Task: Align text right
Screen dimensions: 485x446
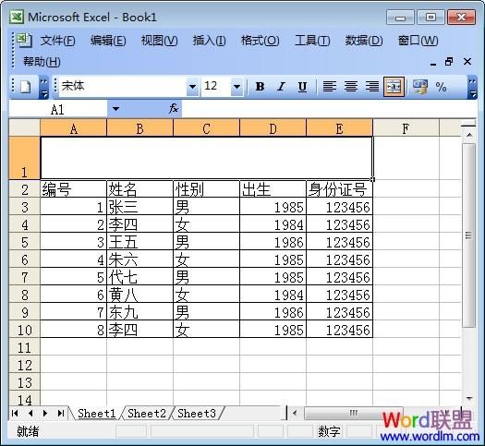Action: pos(371,87)
